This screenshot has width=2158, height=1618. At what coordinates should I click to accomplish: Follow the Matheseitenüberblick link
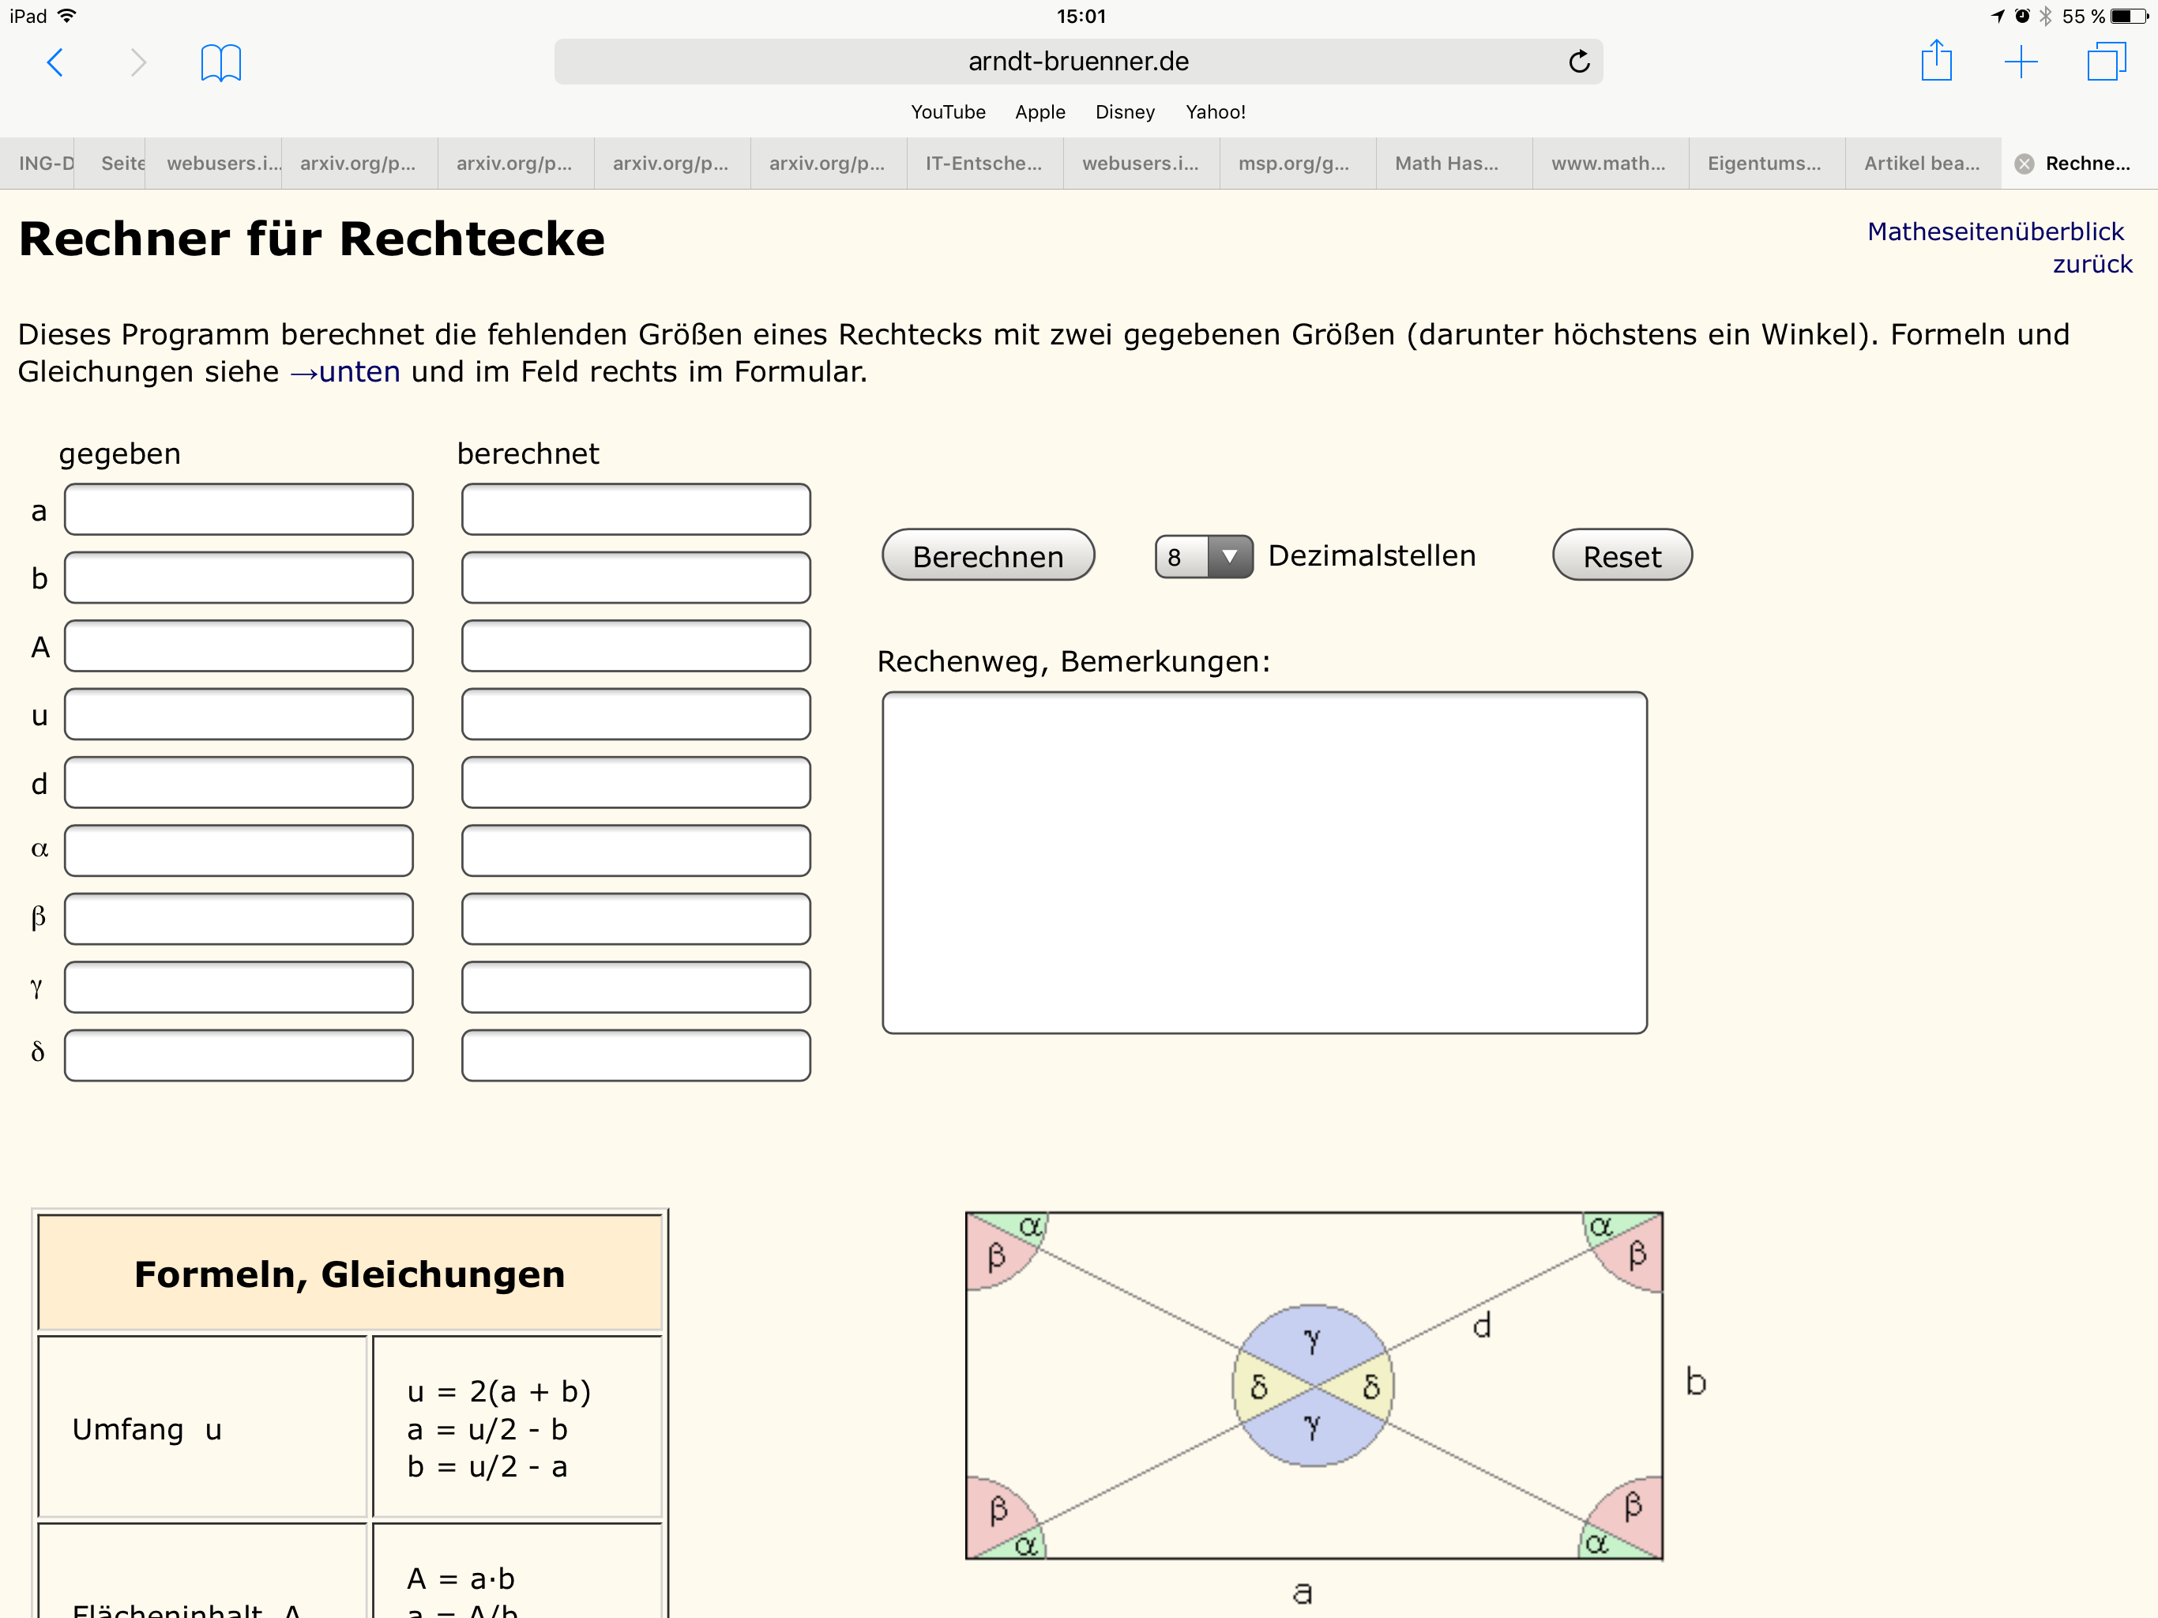(x=1994, y=231)
